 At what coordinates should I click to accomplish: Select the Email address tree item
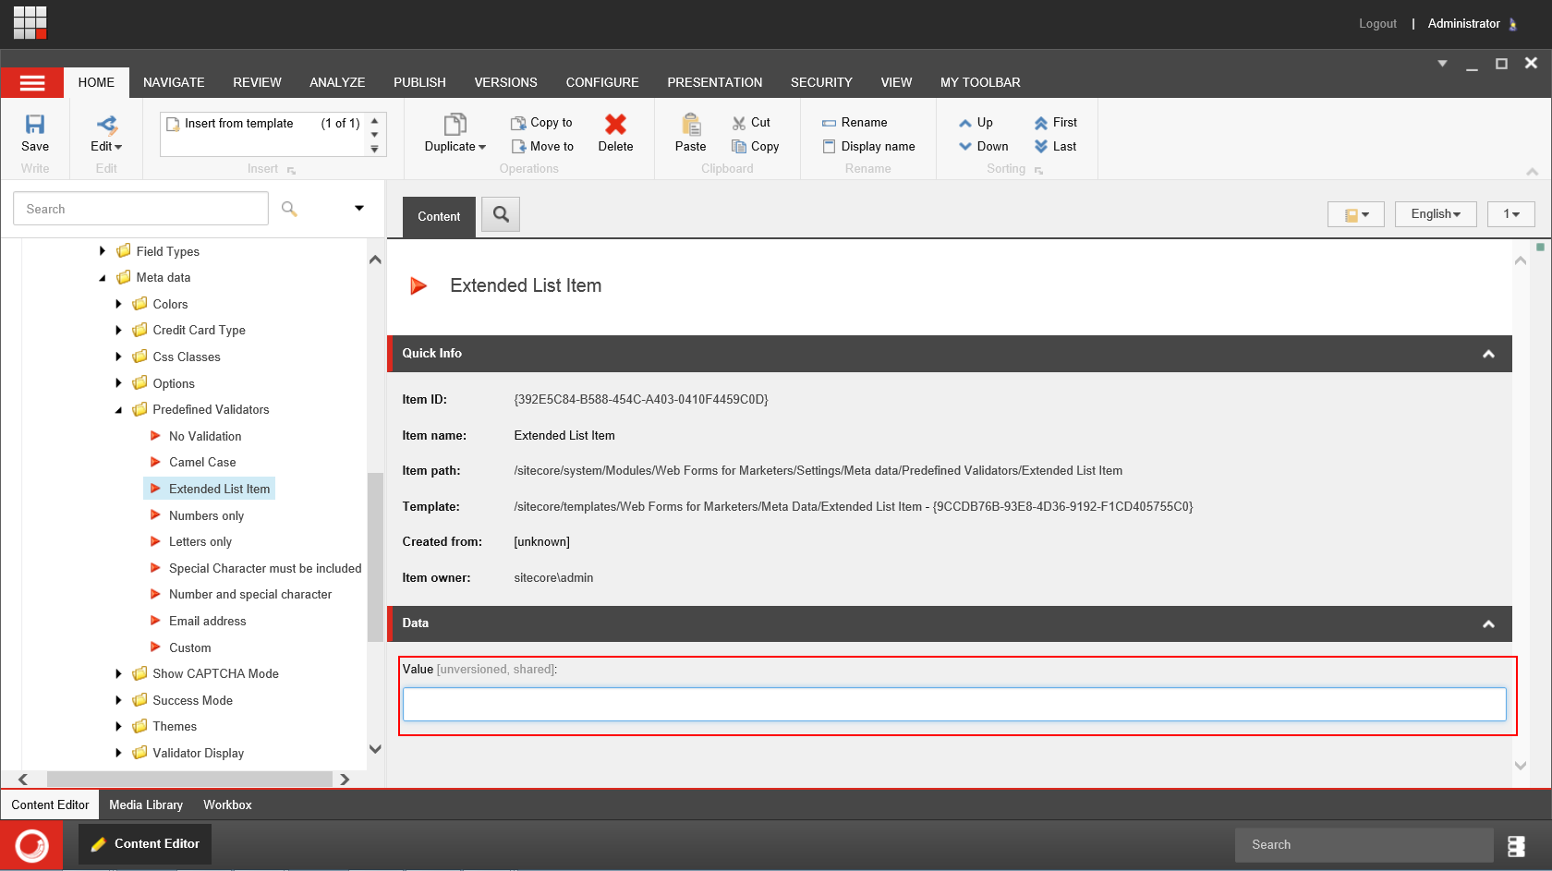pos(207,622)
